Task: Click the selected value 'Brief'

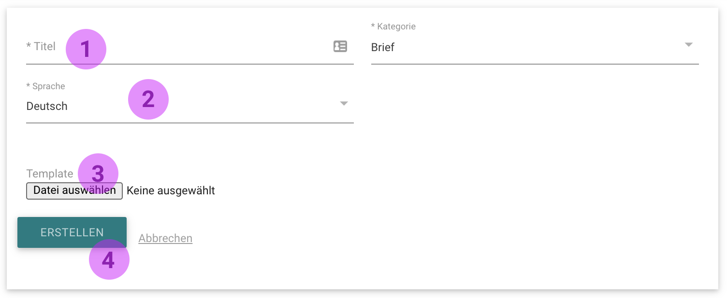Action: tap(383, 47)
